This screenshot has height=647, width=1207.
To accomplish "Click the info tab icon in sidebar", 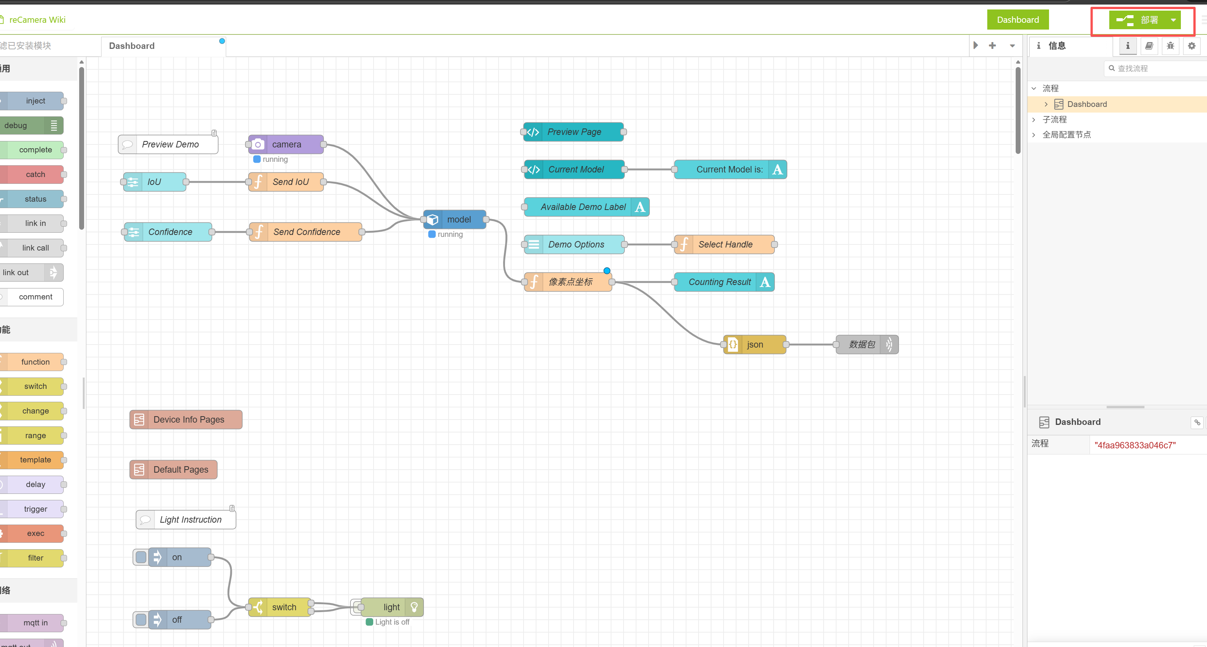I will pyautogui.click(x=1127, y=45).
